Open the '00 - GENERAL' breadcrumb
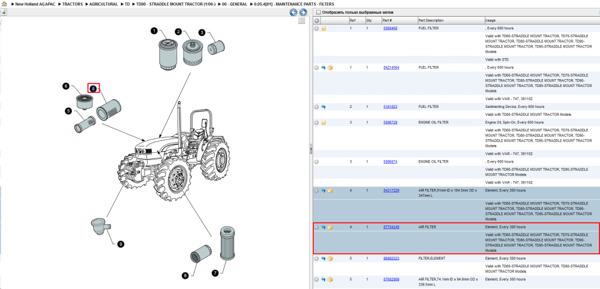 tap(235, 4)
